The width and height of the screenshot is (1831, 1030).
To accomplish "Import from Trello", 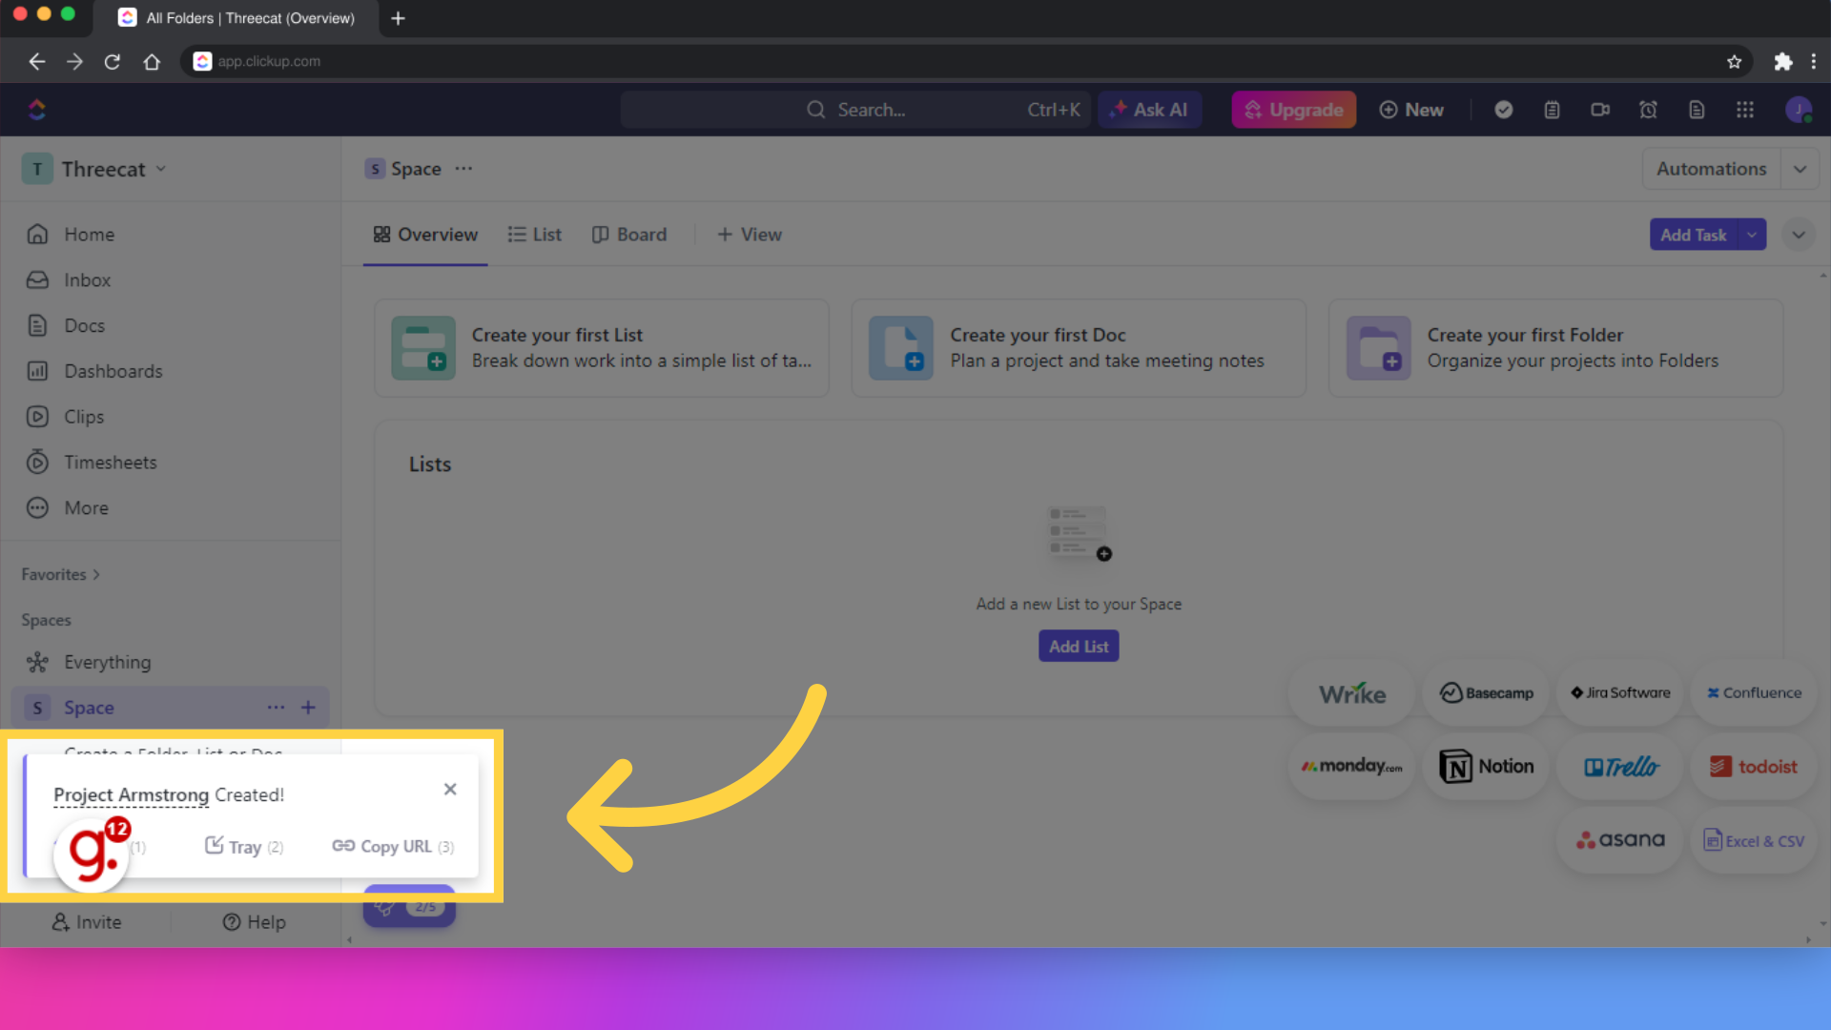I will coord(1620,767).
